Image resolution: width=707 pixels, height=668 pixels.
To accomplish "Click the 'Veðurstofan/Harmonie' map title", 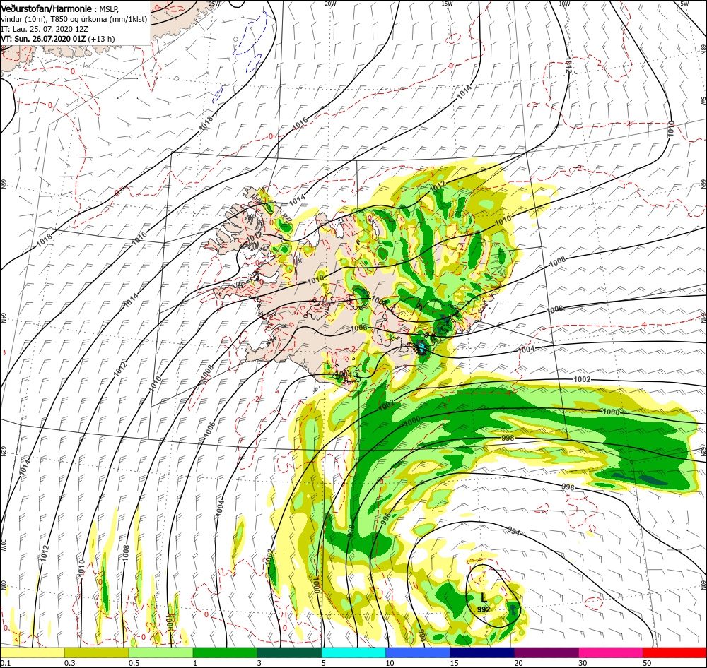I will point(47,8).
